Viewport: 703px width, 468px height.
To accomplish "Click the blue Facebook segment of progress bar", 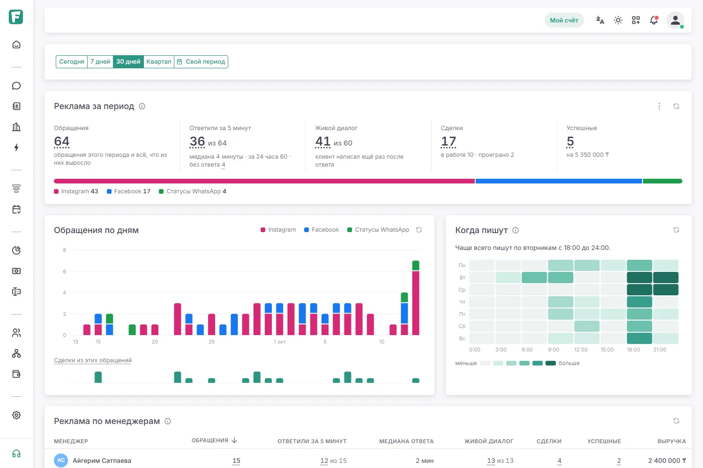I will pos(559,181).
